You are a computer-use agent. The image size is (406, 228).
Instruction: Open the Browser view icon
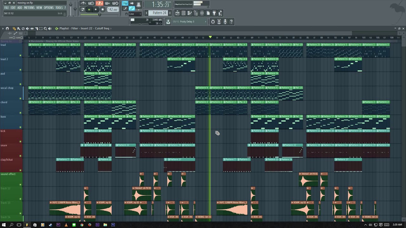[x=196, y=13]
